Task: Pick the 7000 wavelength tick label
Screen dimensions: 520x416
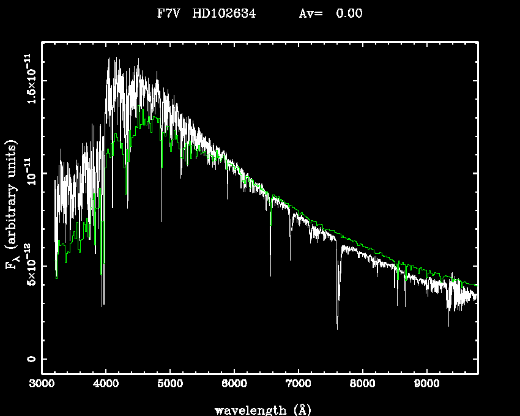Action: 298,384
